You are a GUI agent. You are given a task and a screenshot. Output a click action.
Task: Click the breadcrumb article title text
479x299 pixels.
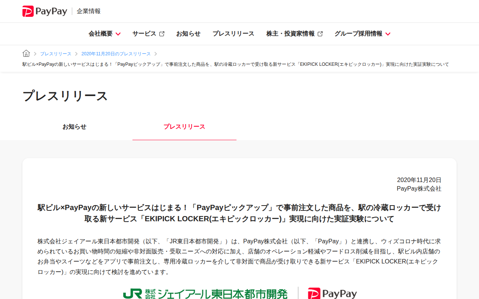[x=236, y=64]
